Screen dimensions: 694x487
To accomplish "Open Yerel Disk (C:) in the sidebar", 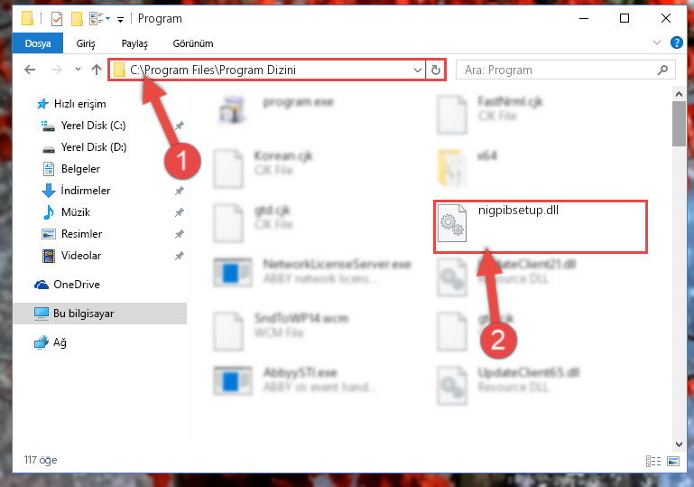I will click(83, 126).
